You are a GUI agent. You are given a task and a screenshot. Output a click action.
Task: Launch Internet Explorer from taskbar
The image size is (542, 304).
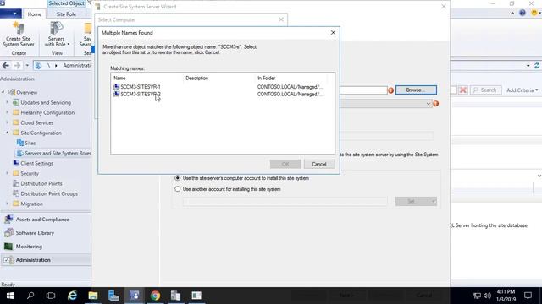point(72,296)
